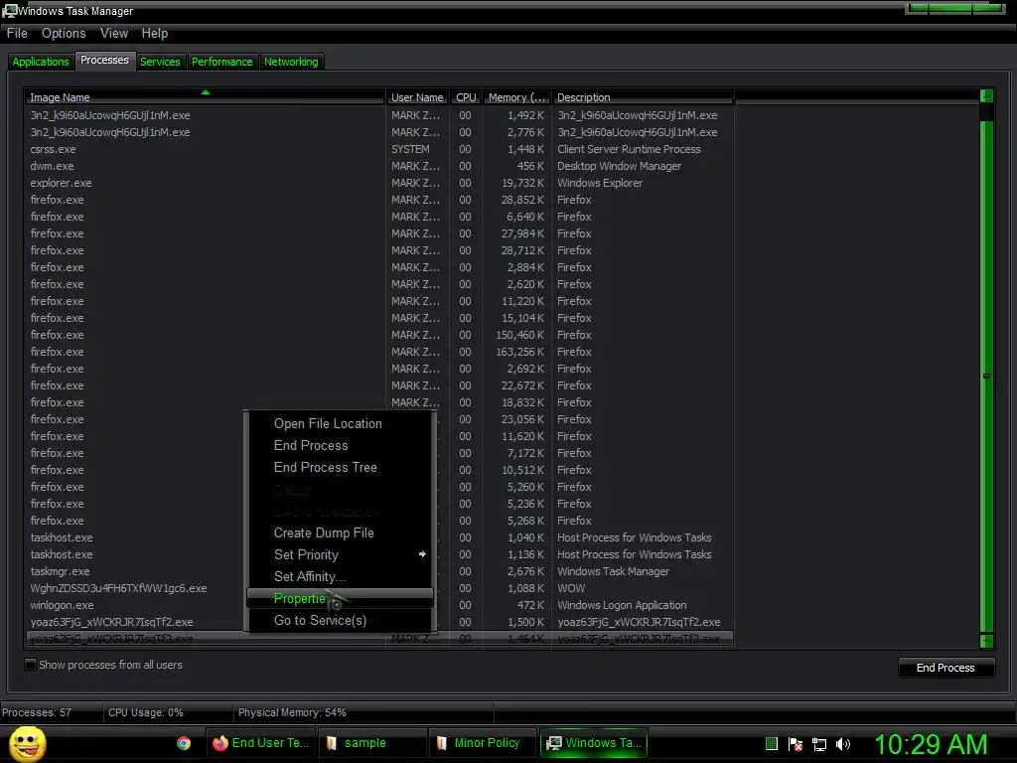Open the Options menu
The height and width of the screenshot is (763, 1017).
coord(64,33)
